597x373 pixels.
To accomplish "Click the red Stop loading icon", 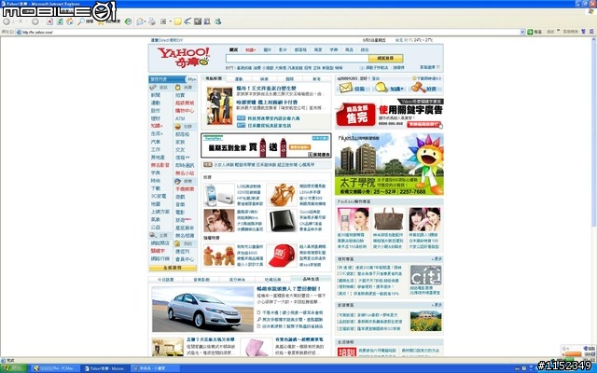I will (x=49, y=21).
